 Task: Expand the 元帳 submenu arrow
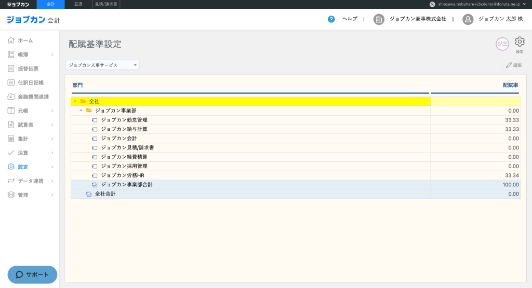pyautogui.click(x=52, y=111)
